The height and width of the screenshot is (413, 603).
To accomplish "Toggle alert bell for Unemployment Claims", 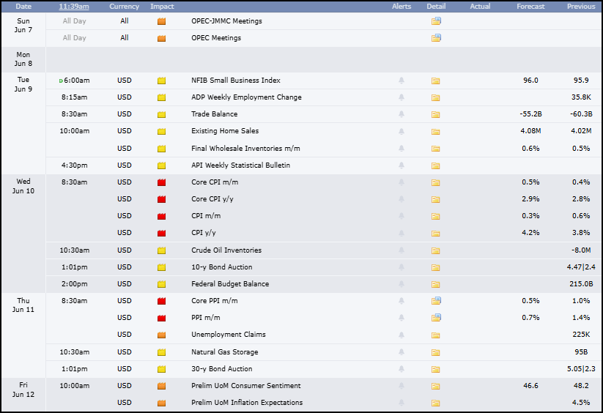I will (x=402, y=335).
